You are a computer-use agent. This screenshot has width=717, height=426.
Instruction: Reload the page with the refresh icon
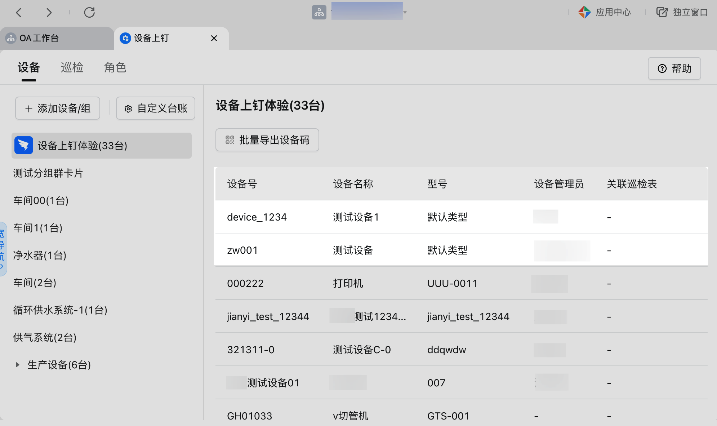tap(89, 12)
